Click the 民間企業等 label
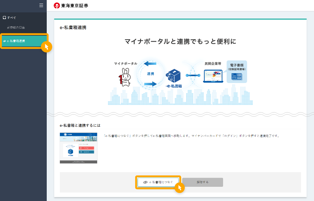Image resolution: width=314 pixels, height=201 pixels. 213,63
